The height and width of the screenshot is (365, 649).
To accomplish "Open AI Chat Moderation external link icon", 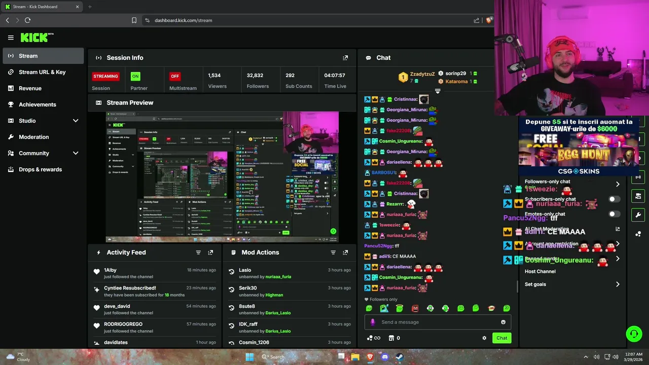I will (x=618, y=229).
